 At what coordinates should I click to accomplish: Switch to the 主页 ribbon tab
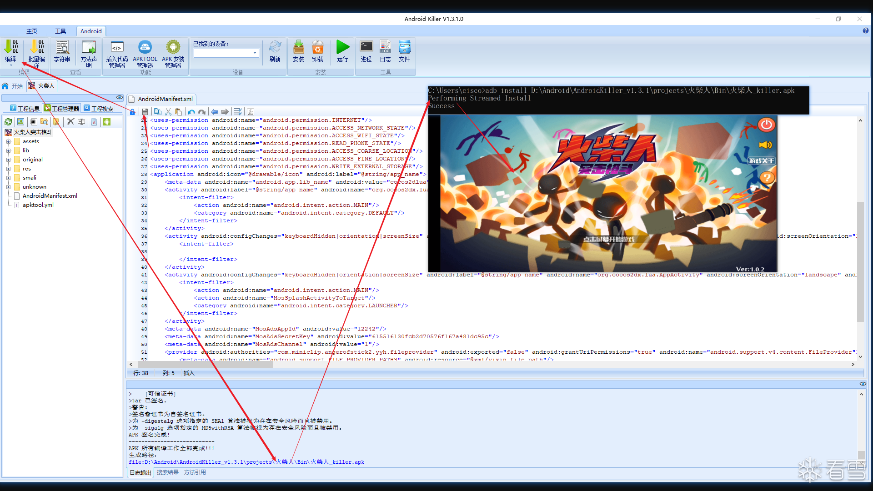tap(32, 31)
